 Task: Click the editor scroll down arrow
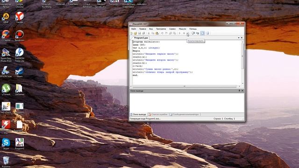click(x=242, y=84)
